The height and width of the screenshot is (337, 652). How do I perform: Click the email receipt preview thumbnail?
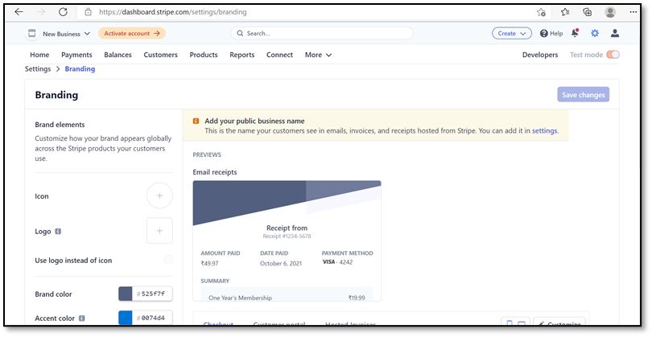287,240
